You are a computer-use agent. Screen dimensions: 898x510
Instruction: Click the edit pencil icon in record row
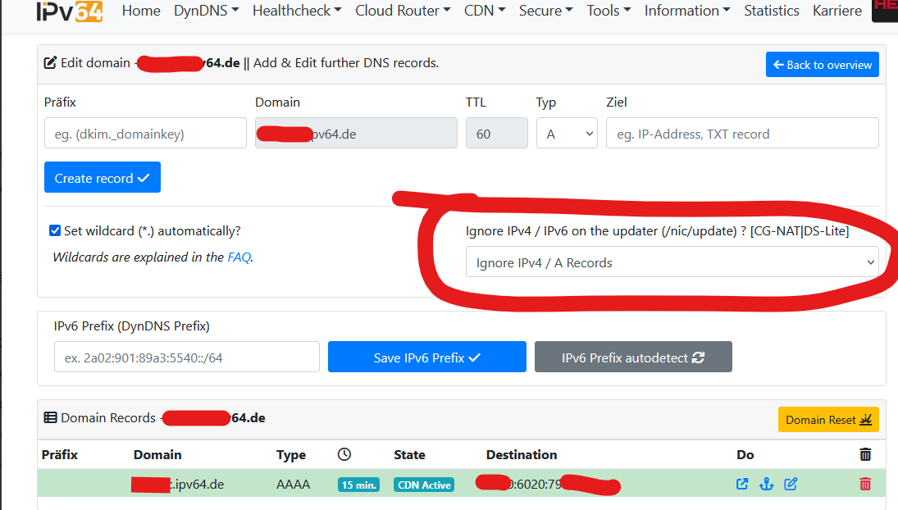click(x=791, y=484)
